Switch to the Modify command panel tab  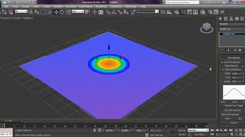(x=225, y=19)
